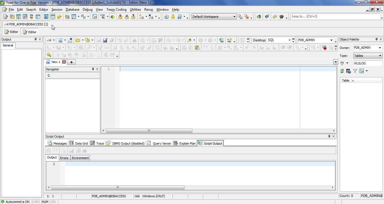Switch to the Explain Plan tab
The width and height of the screenshot is (384, 204).
tap(185, 143)
